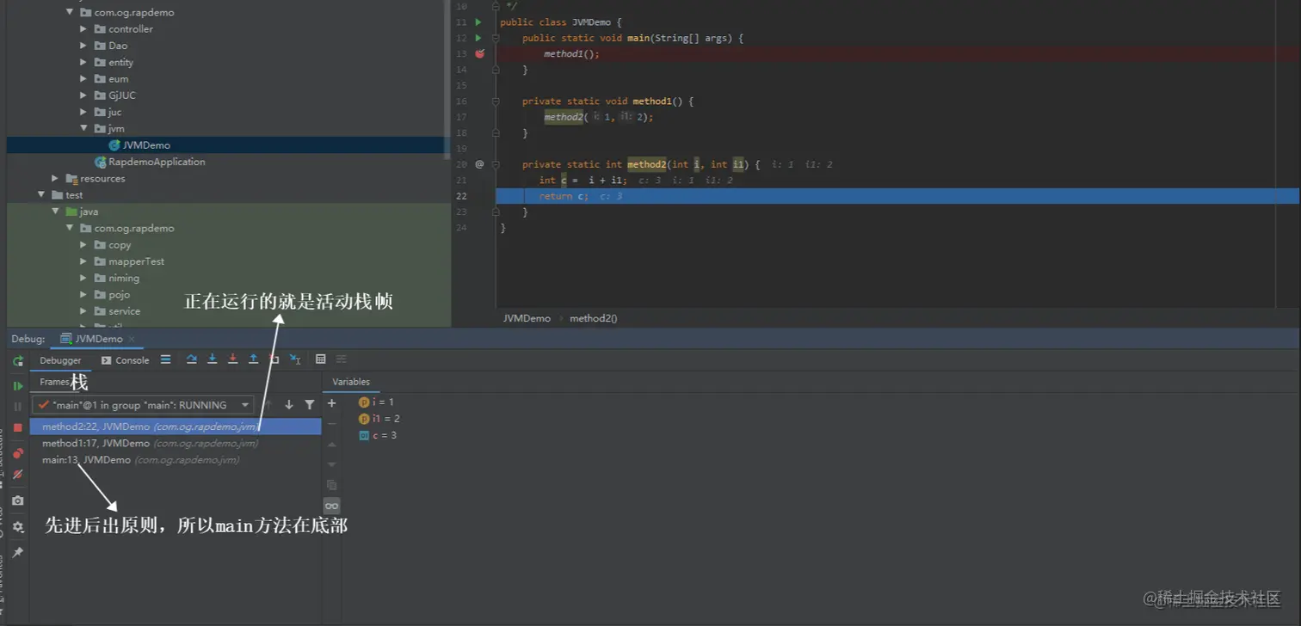Click the Force Step Into button
The width and height of the screenshot is (1301, 626).
[x=233, y=359]
